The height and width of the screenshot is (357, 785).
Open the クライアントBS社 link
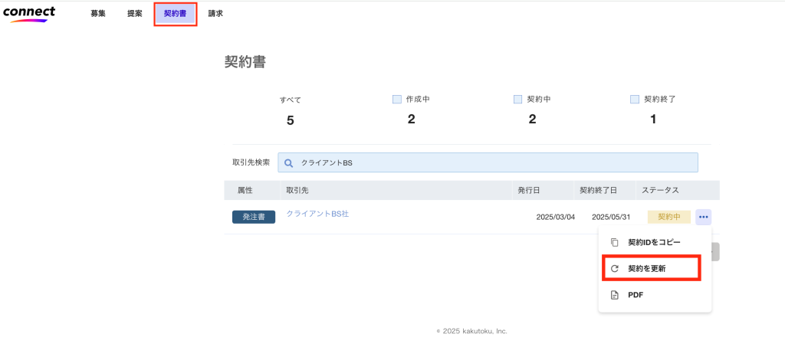click(x=317, y=214)
